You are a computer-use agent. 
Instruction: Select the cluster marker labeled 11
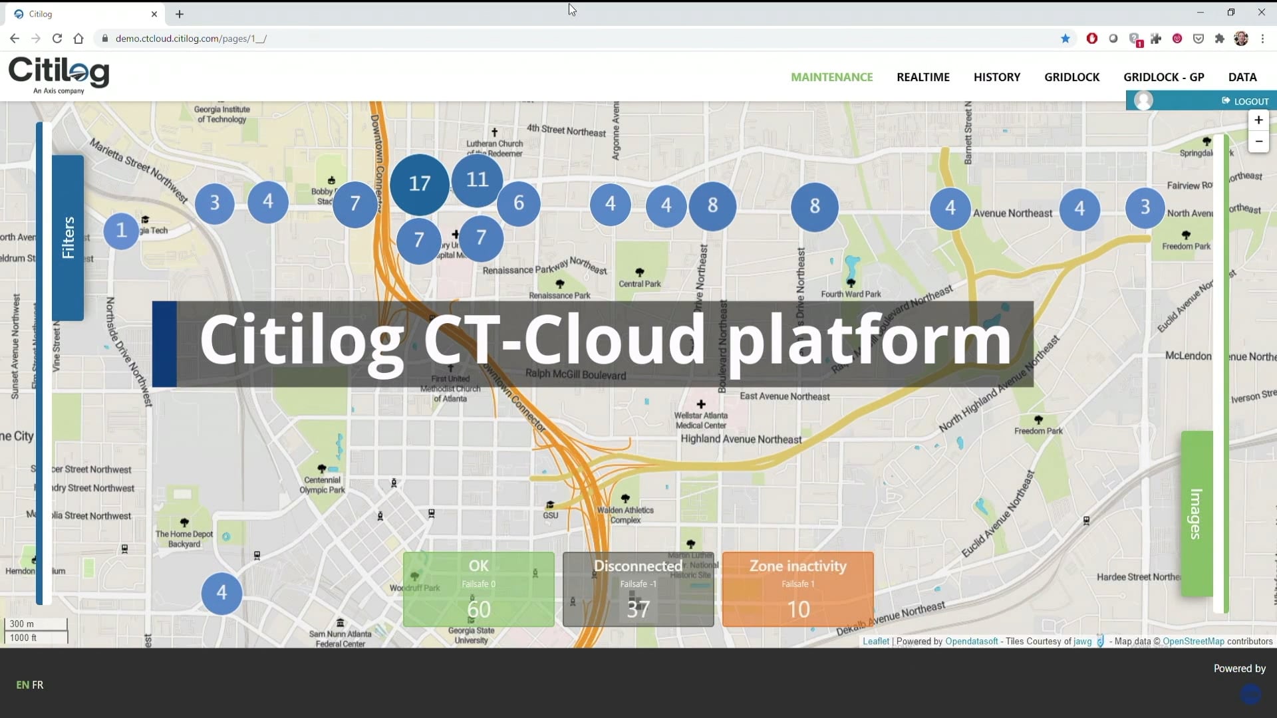coord(477,179)
